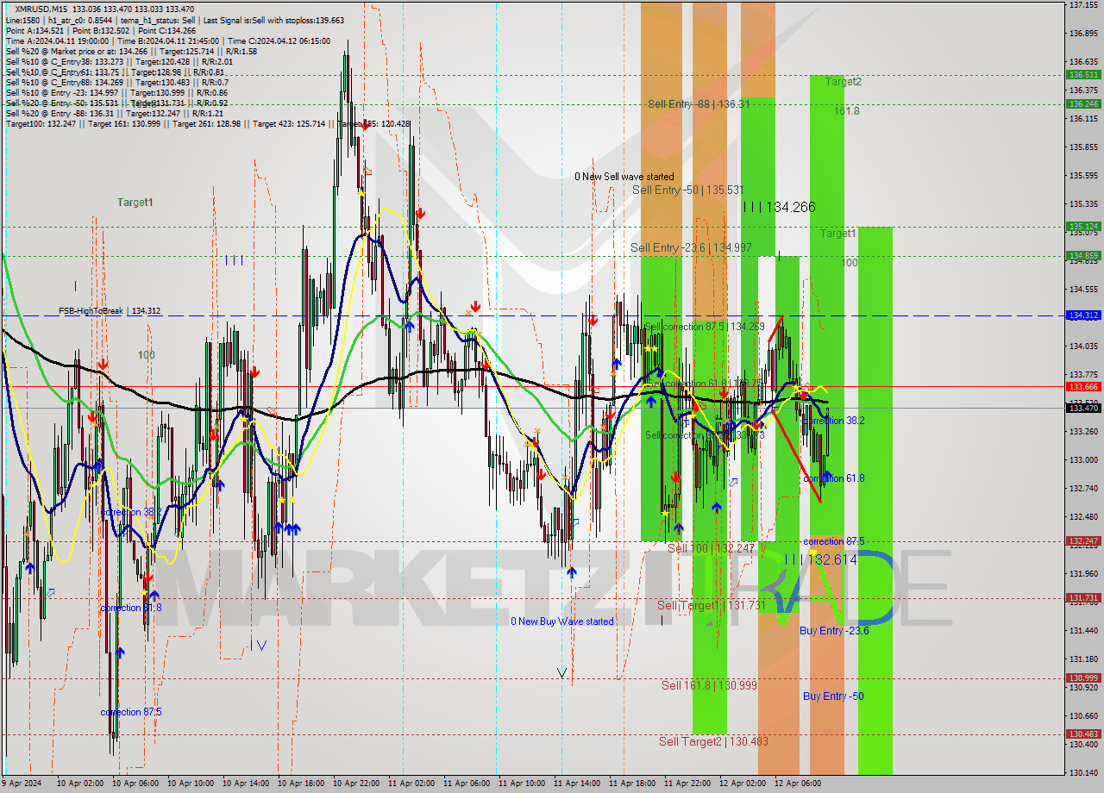Click the green 136.511 price tag

[x=1084, y=75]
